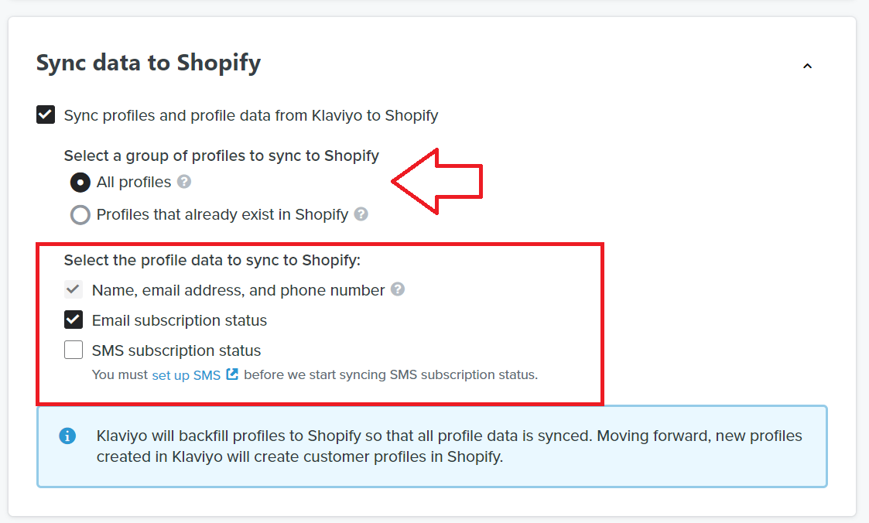The image size is (869, 523).
Task: Click the SMS subscription status label
Action: tap(176, 350)
